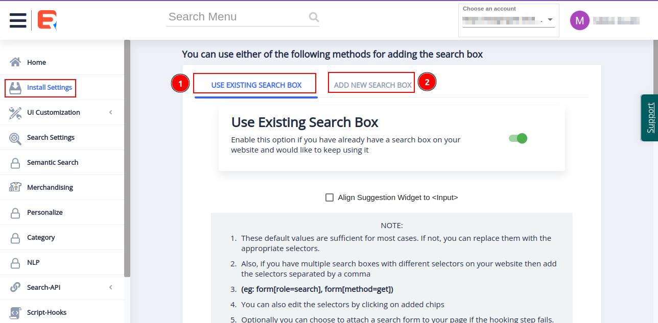Open the Support side button
Screen dimensions: 658x323
[x=650, y=118]
